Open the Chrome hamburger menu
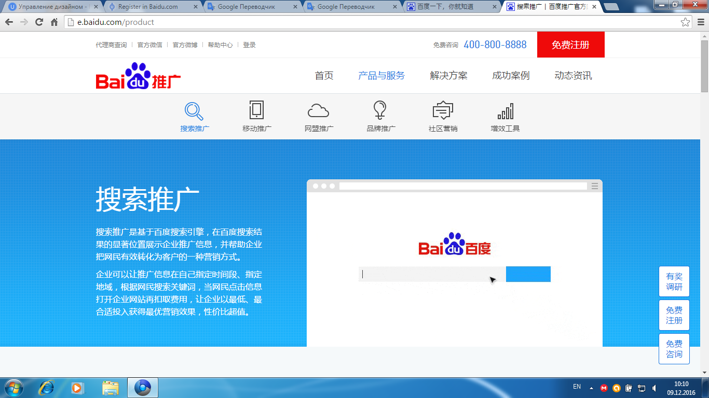 [701, 22]
